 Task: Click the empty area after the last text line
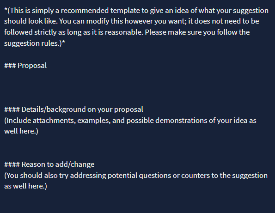138,201
